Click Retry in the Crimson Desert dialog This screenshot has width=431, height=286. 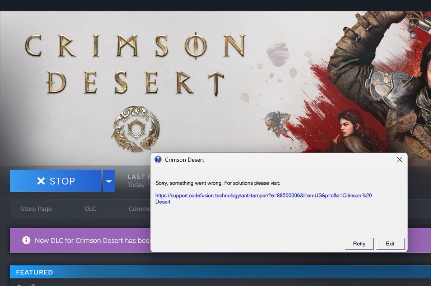359,244
